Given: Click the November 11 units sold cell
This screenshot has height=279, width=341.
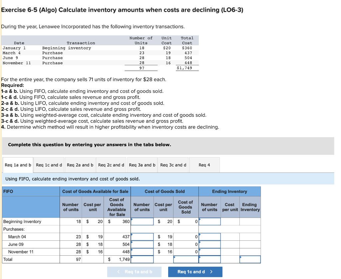Looking at the screenshot, I should click(x=142, y=252).
